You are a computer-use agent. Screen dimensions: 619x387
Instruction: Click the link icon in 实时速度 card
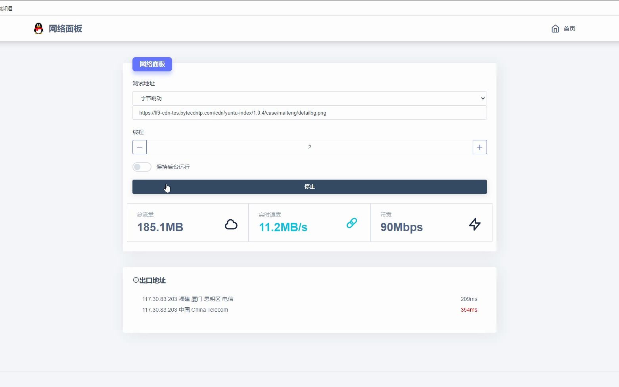pos(352,223)
